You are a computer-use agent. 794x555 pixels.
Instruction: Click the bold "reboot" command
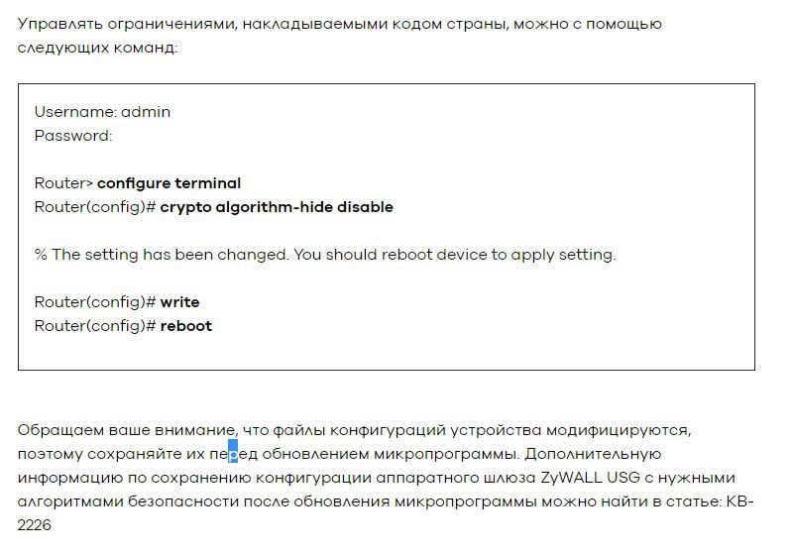coord(185,326)
